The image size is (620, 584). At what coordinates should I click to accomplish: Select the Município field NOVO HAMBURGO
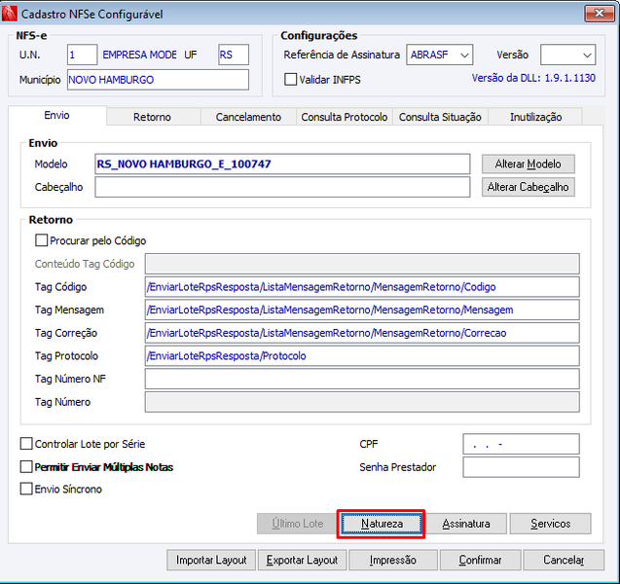[x=158, y=80]
